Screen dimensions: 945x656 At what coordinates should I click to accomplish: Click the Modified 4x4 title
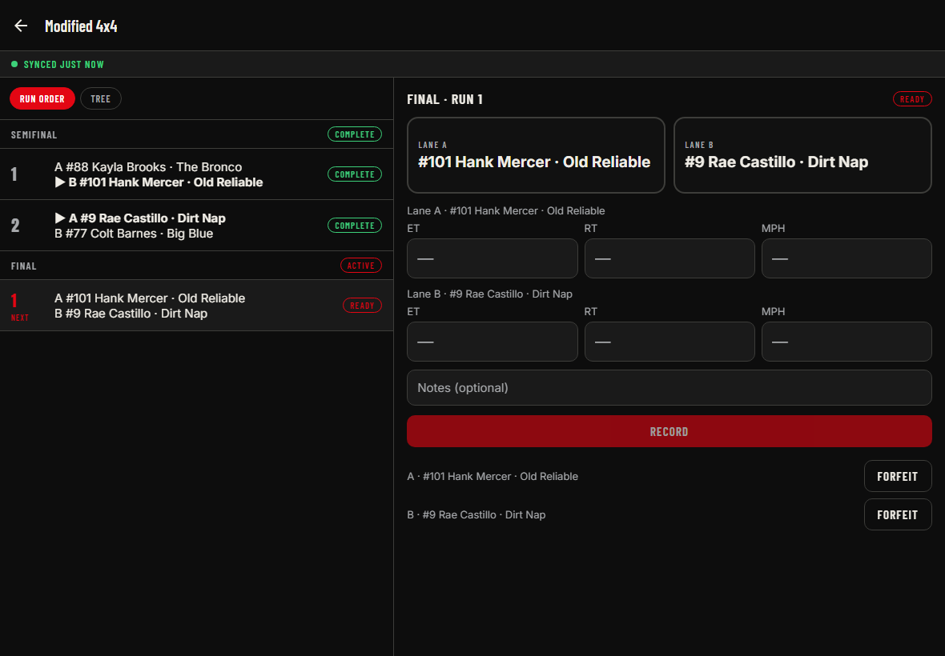tap(81, 26)
